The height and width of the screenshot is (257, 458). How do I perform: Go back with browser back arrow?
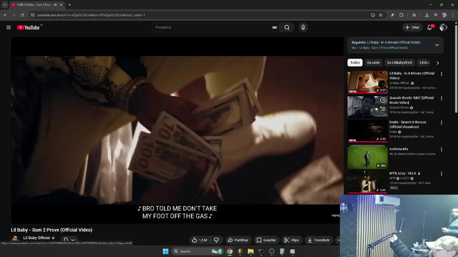tap(5, 15)
